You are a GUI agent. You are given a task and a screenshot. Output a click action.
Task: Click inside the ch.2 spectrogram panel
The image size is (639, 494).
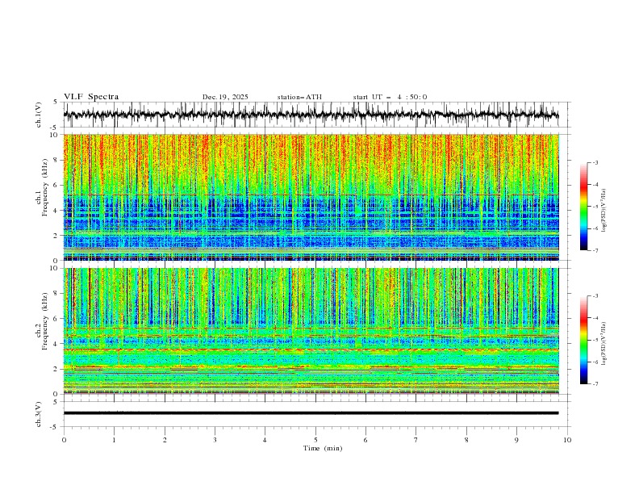[x=311, y=331]
